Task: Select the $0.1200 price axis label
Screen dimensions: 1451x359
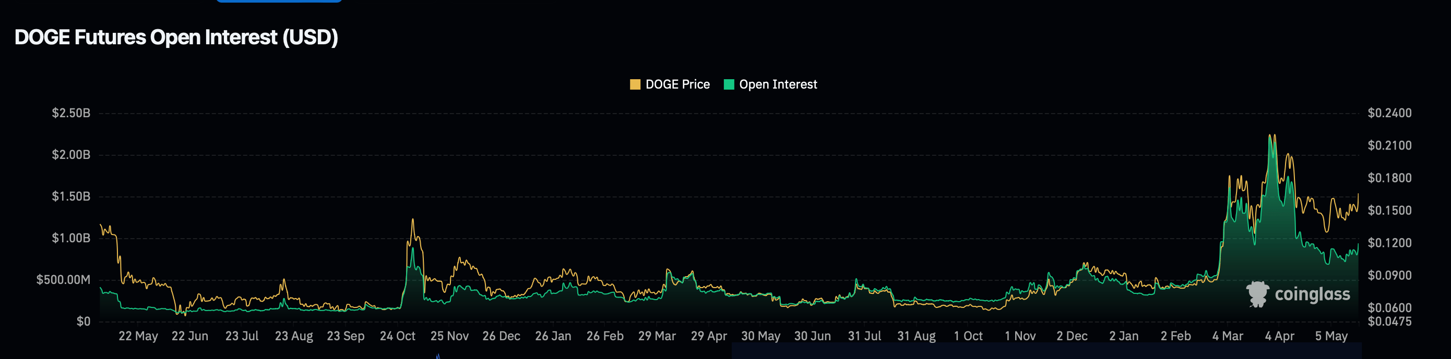Action: [1389, 243]
